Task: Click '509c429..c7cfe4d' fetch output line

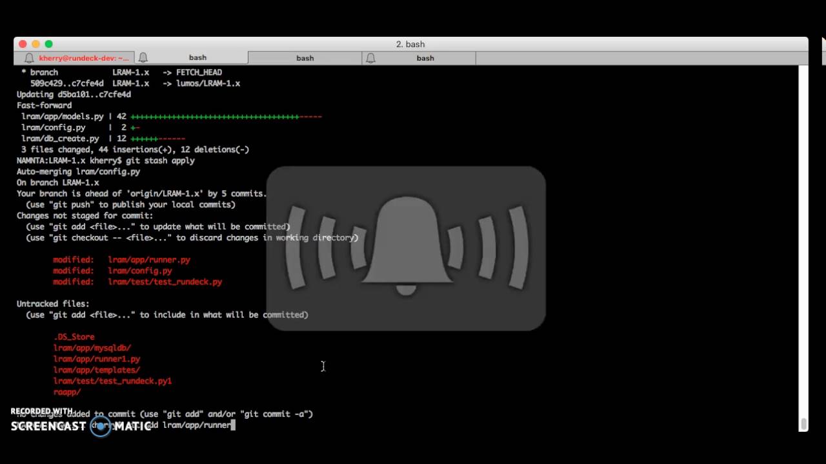Action: coord(135,83)
